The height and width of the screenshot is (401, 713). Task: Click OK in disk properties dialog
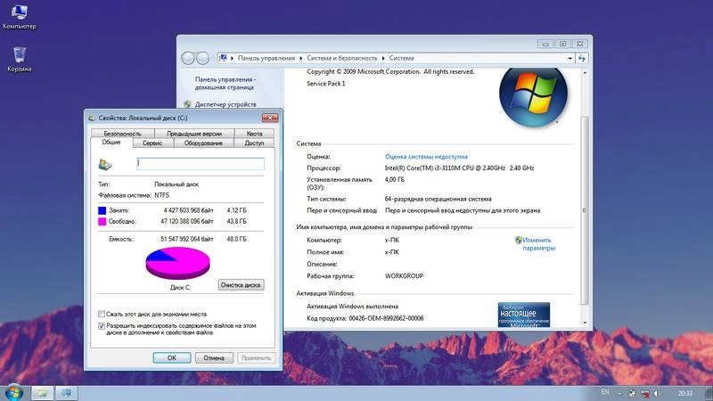(172, 358)
